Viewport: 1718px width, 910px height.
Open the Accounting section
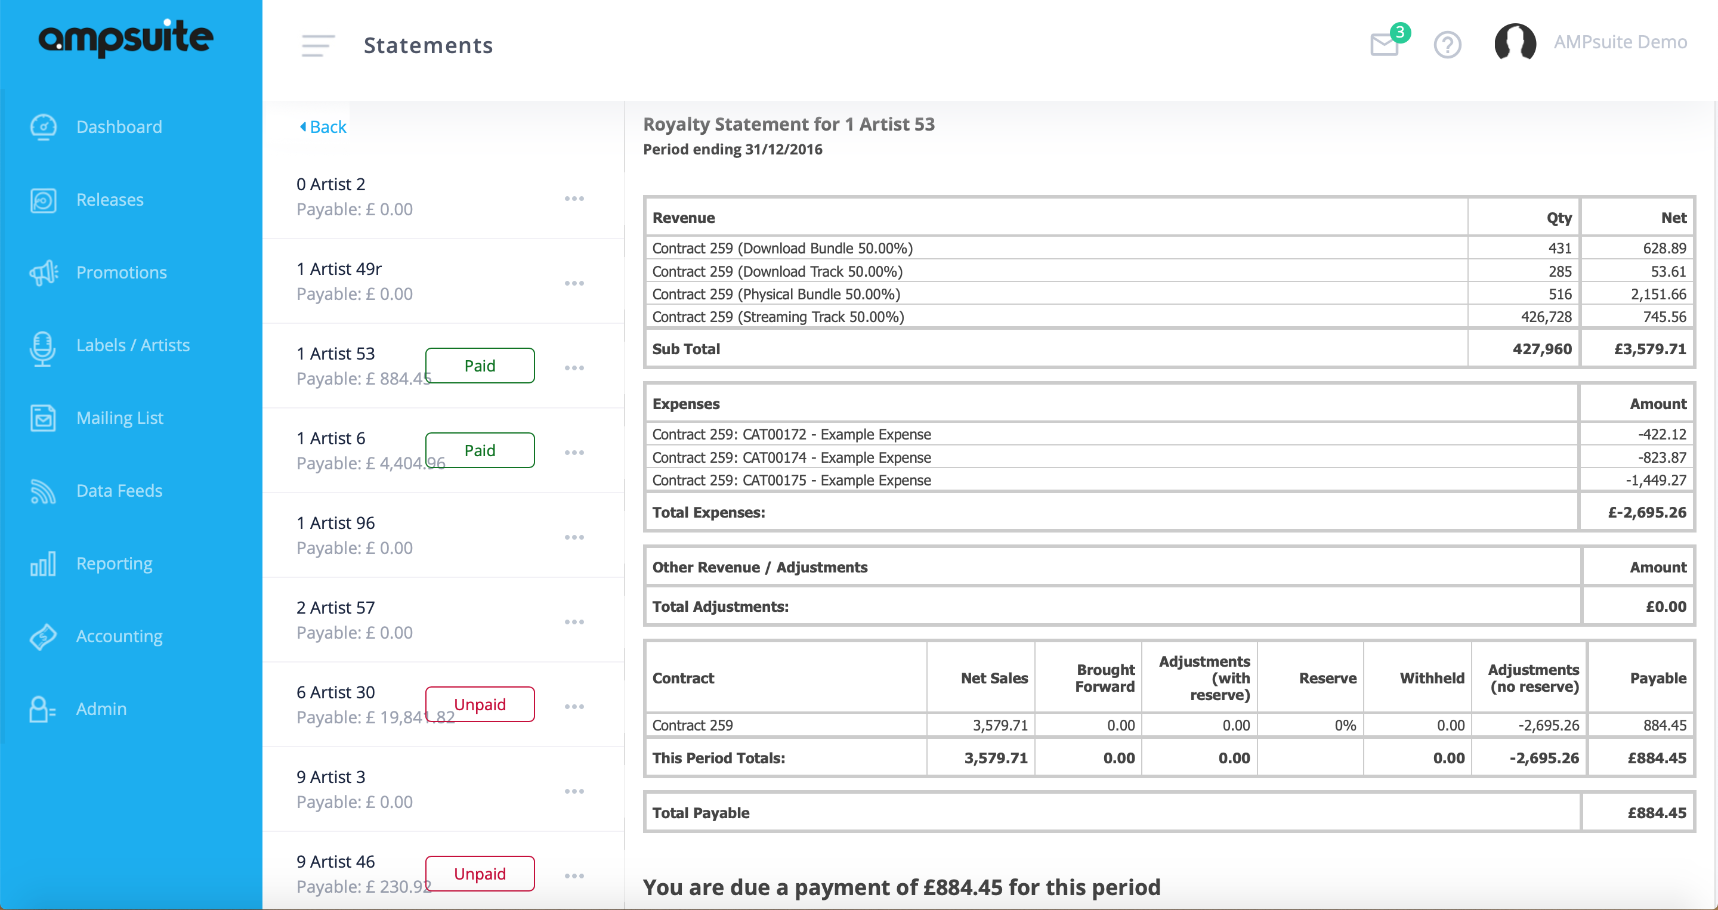click(x=119, y=637)
